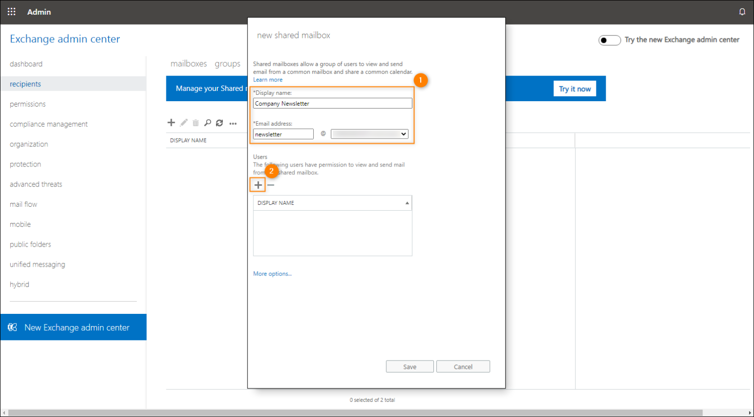Create a new mailbox with the plus icon

point(171,122)
